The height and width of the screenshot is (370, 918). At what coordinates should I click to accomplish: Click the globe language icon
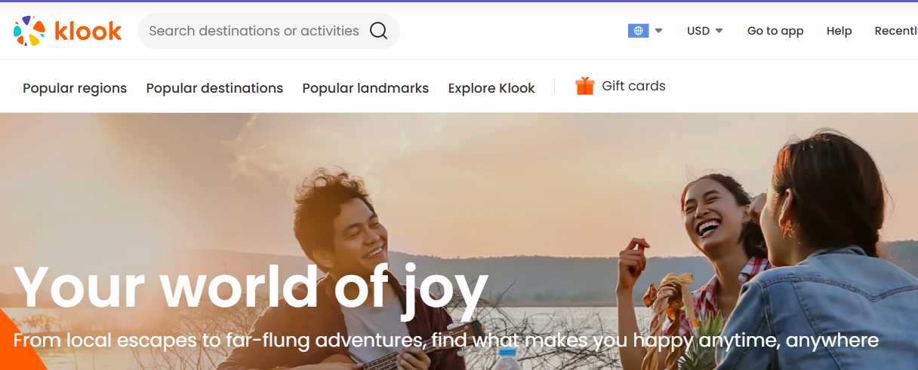pyautogui.click(x=638, y=31)
